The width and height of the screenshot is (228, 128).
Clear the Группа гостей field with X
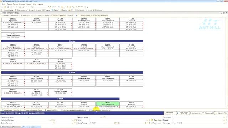coord(103,117)
